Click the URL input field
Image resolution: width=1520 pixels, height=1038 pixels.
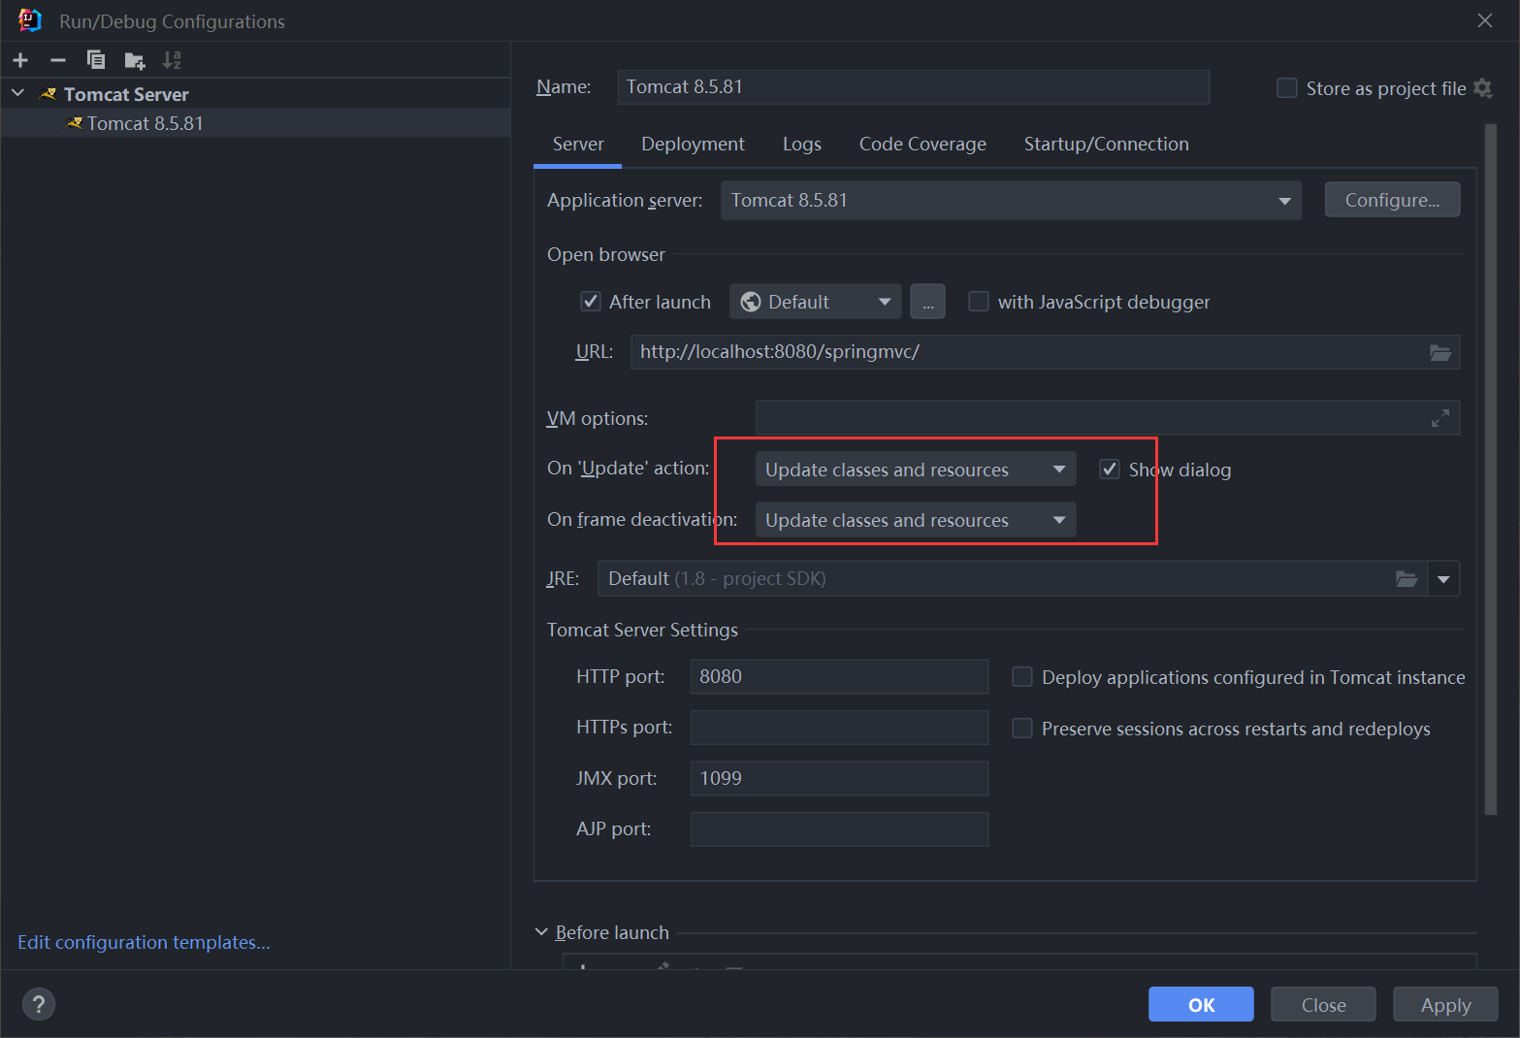(1045, 352)
